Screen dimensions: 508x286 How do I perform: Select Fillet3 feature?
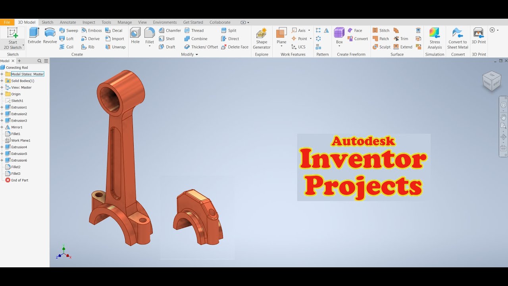pos(13,174)
